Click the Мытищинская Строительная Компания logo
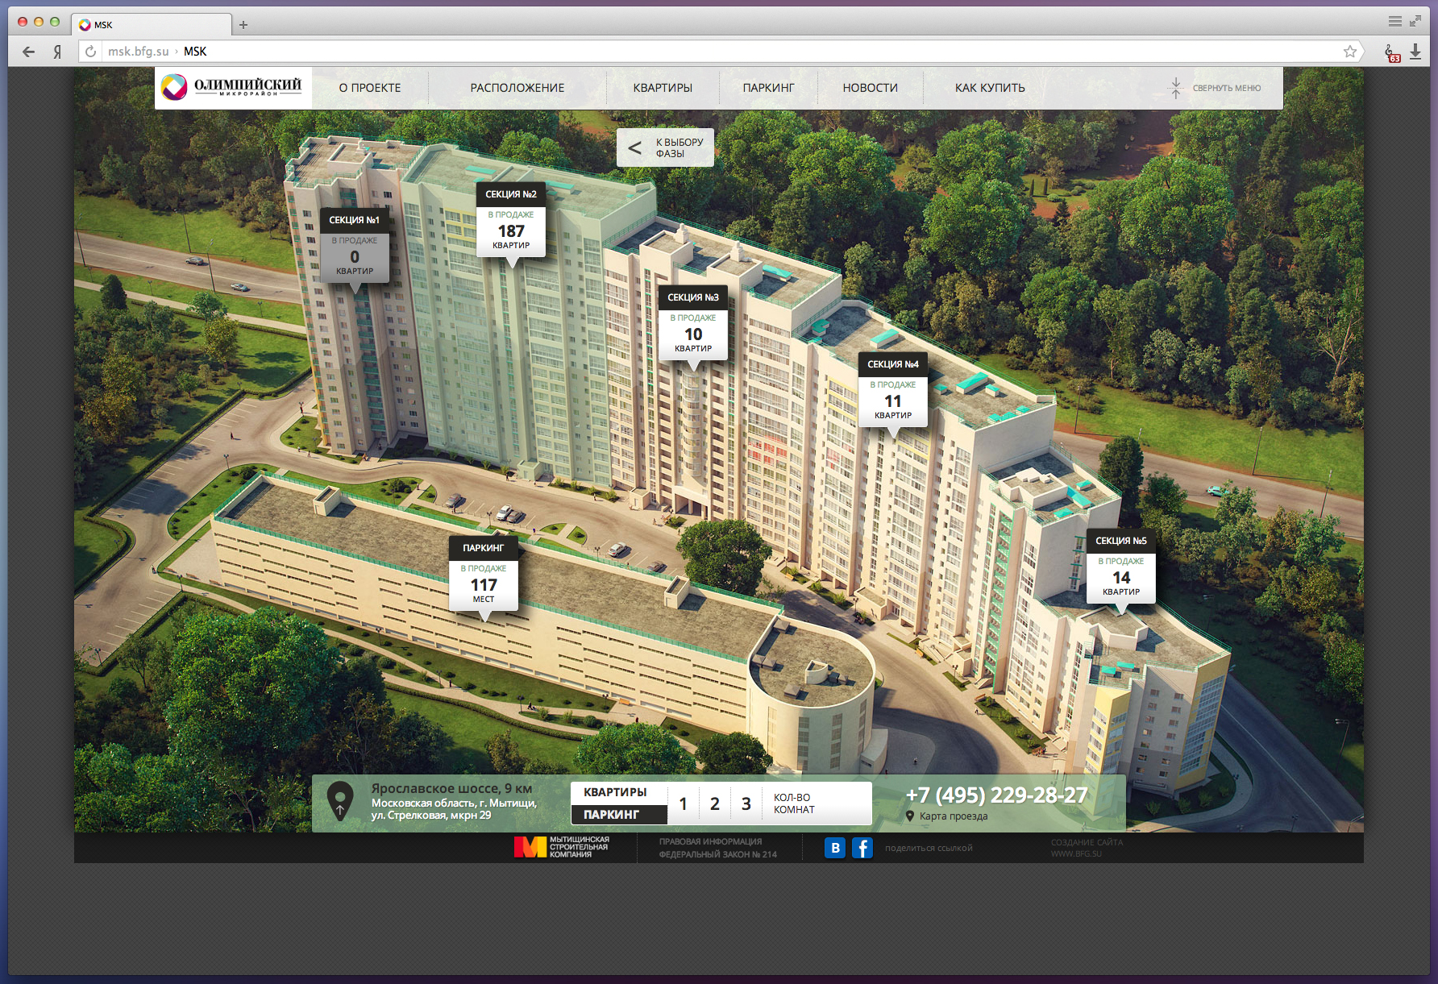The image size is (1438, 984). [562, 847]
